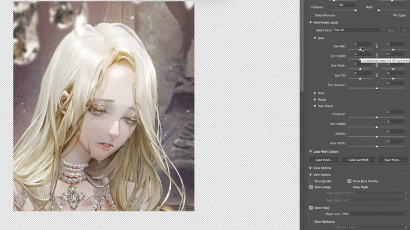
Task: Click the Forehead slider handle
Action: [x=376, y=118]
